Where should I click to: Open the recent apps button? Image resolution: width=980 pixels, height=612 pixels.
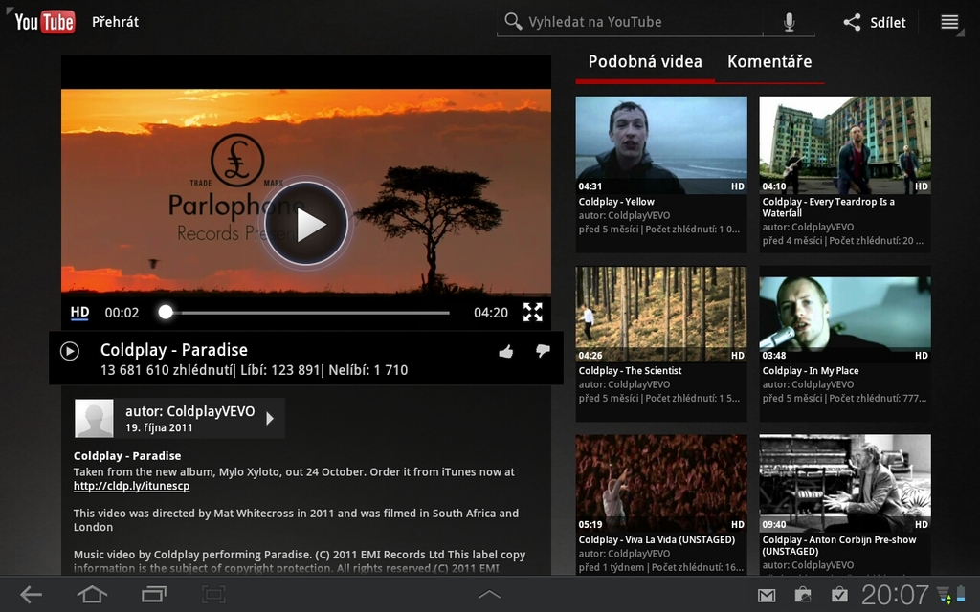pyautogui.click(x=153, y=595)
